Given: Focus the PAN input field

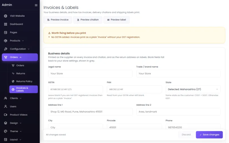Looking at the screenshot, I should pyautogui.click(x=134, y=89).
